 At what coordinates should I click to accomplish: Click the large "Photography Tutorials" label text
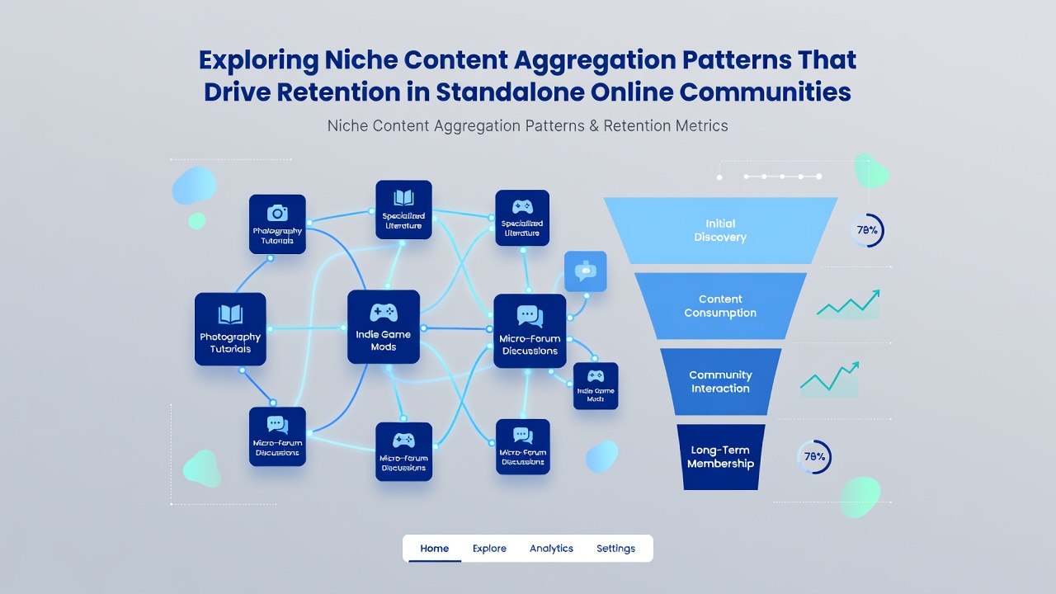tap(230, 342)
